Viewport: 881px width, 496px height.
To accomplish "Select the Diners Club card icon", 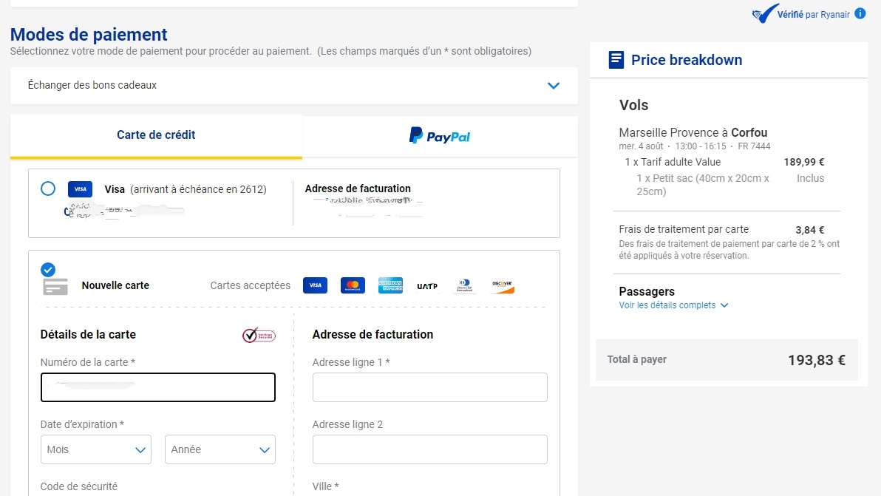I will point(465,285).
